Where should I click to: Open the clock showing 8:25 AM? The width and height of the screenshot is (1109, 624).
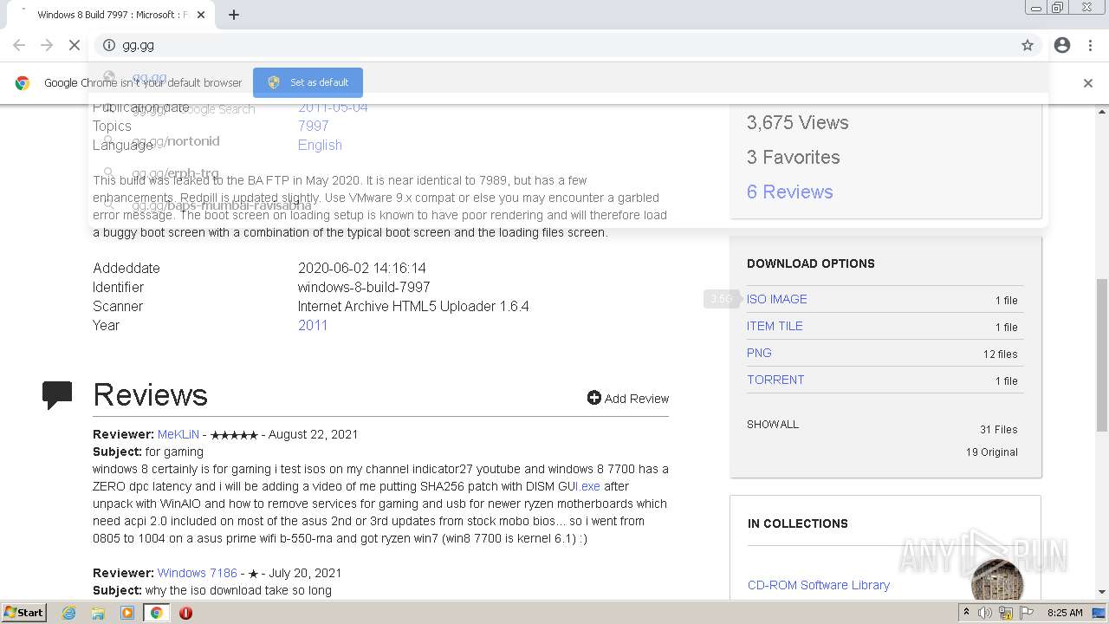coord(1065,613)
